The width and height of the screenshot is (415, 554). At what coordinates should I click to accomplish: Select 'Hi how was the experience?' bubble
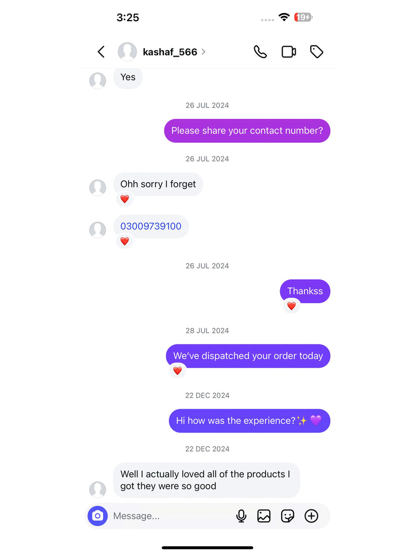pos(250,421)
